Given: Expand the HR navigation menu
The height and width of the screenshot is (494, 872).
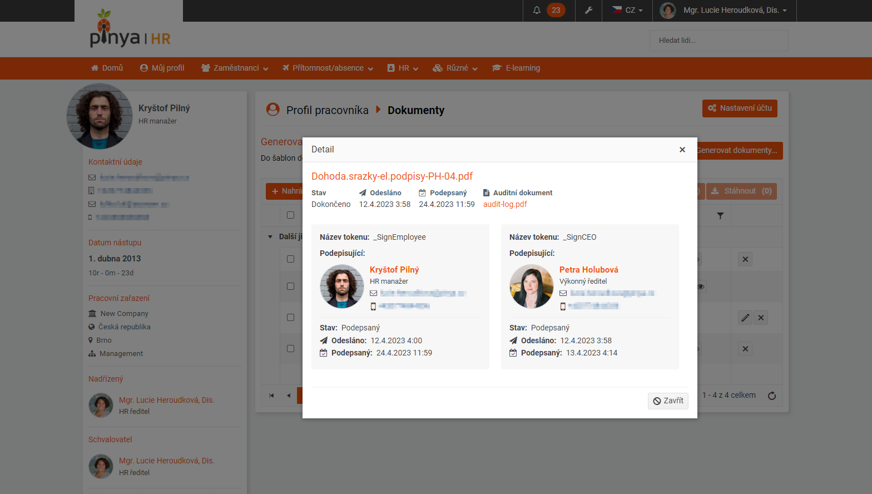Looking at the screenshot, I should pos(403,68).
